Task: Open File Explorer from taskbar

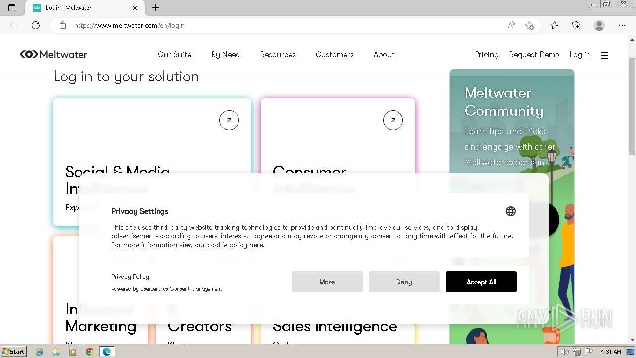Action: coord(56,352)
